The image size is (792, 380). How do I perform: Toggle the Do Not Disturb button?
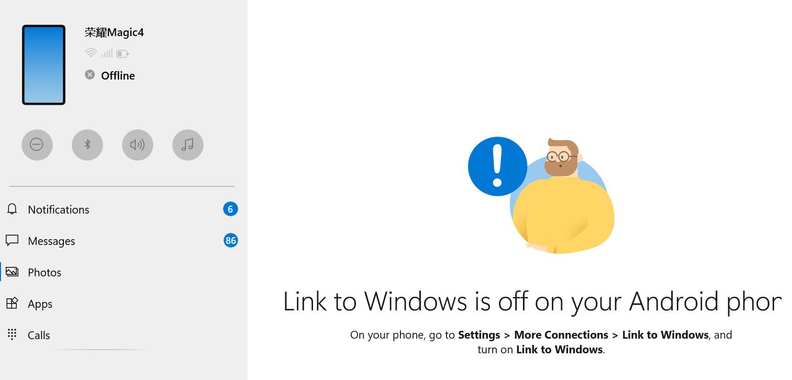coord(37,144)
